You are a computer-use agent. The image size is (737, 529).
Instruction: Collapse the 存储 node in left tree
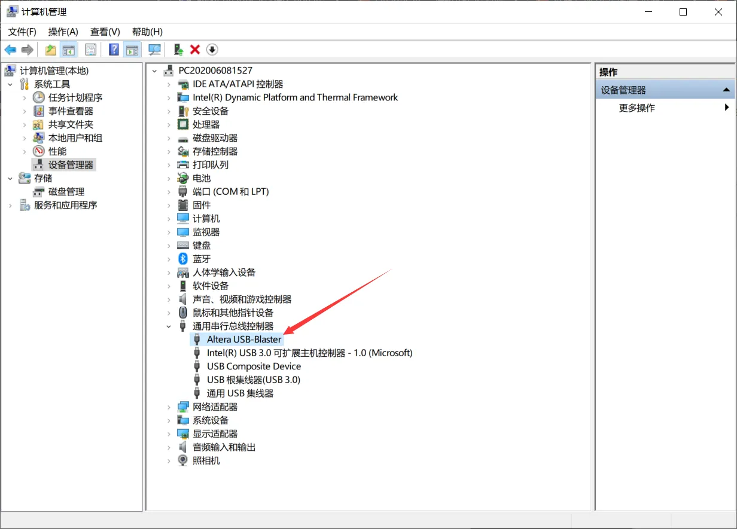point(10,178)
